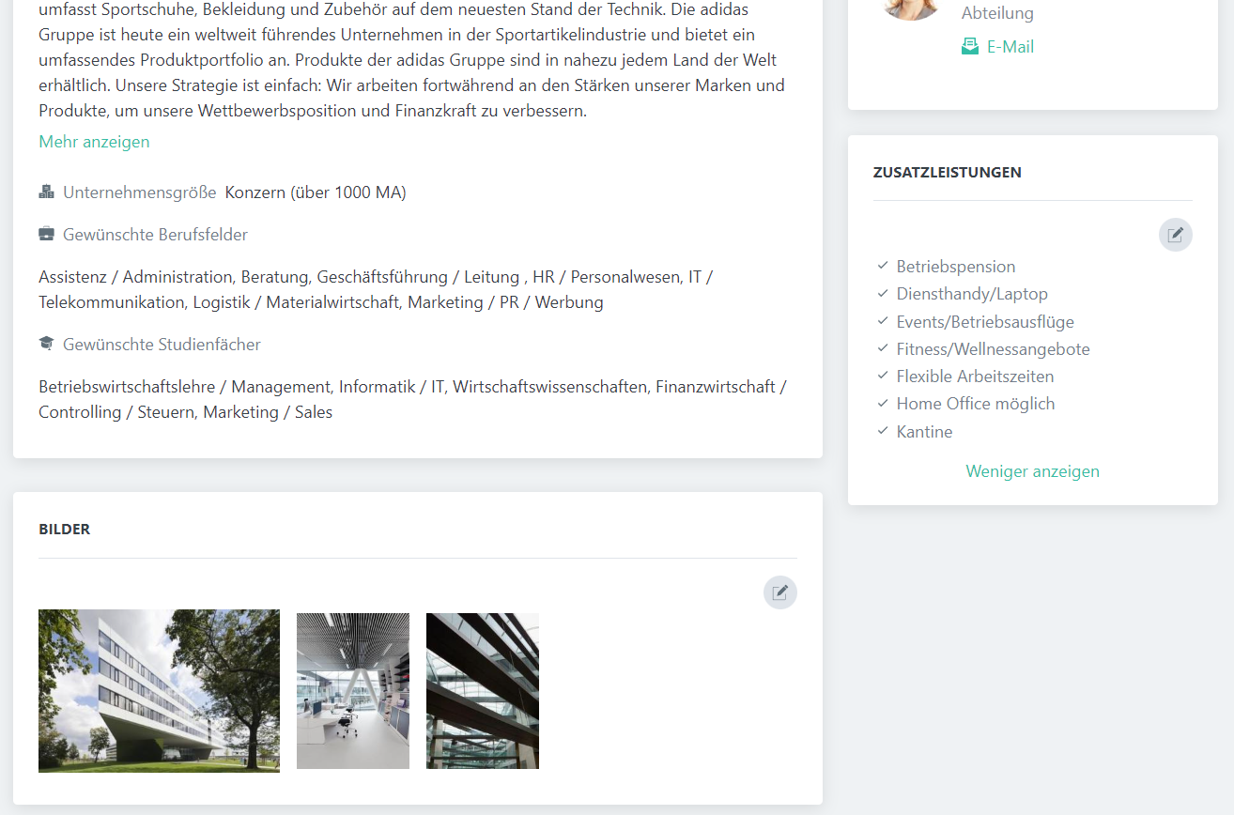Image resolution: width=1234 pixels, height=815 pixels.
Task: Click the green envelope icon
Action: click(970, 47)
